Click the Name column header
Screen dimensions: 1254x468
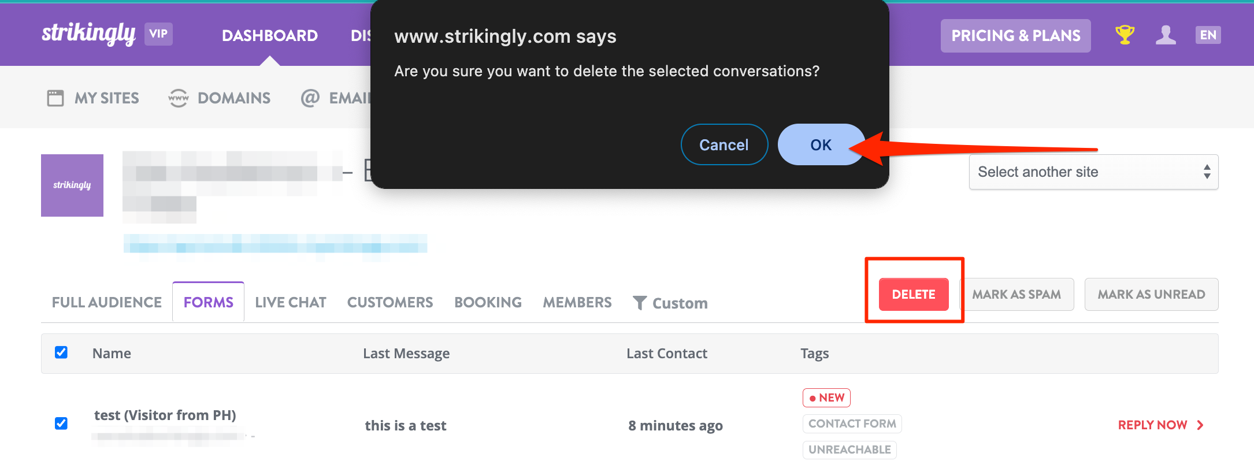pos(112,353)
